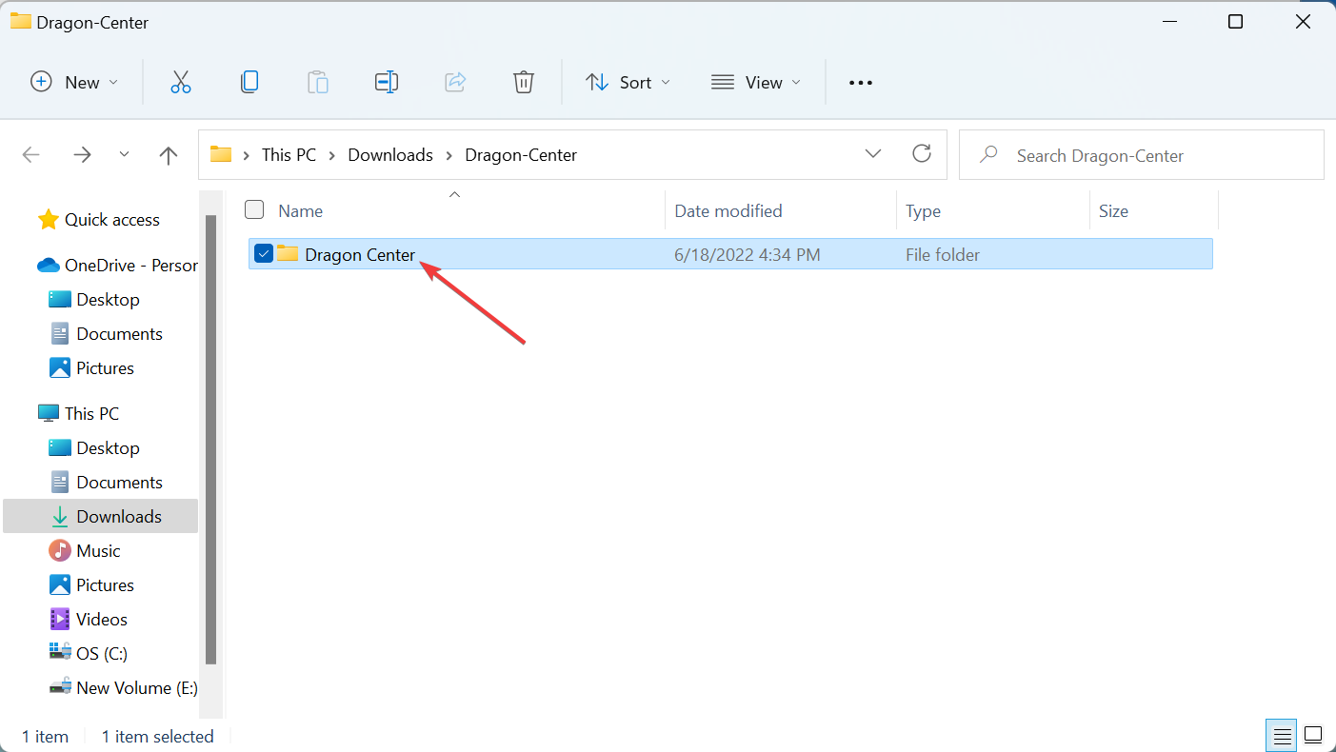Image resolution: width=1336 pixels, height=752 pixels.
Task: Open OS (C:) drive in sidebar
Action: (89, 653)
